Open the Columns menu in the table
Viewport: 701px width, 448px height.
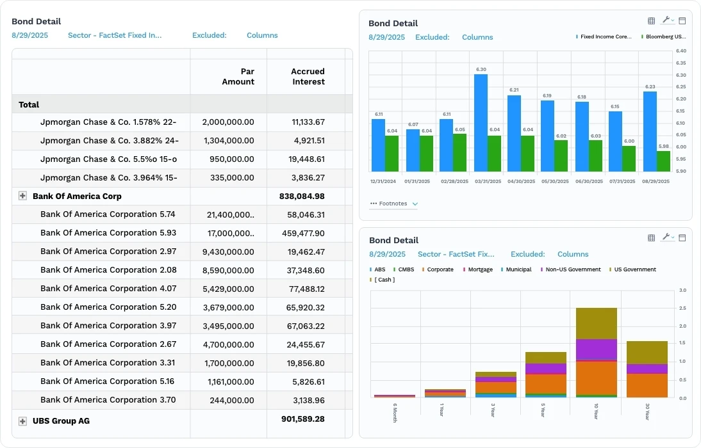[262, 35]
